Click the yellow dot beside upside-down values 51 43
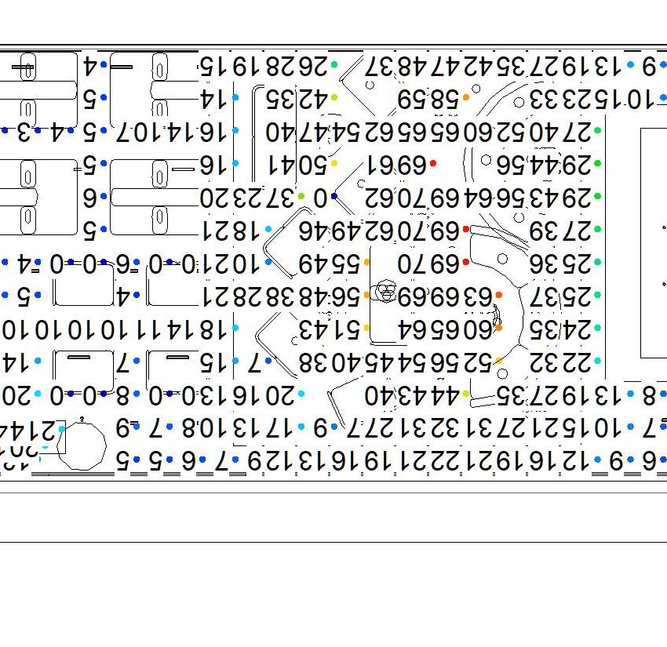The width and height of the screenshot is (667, 647). 366,328
